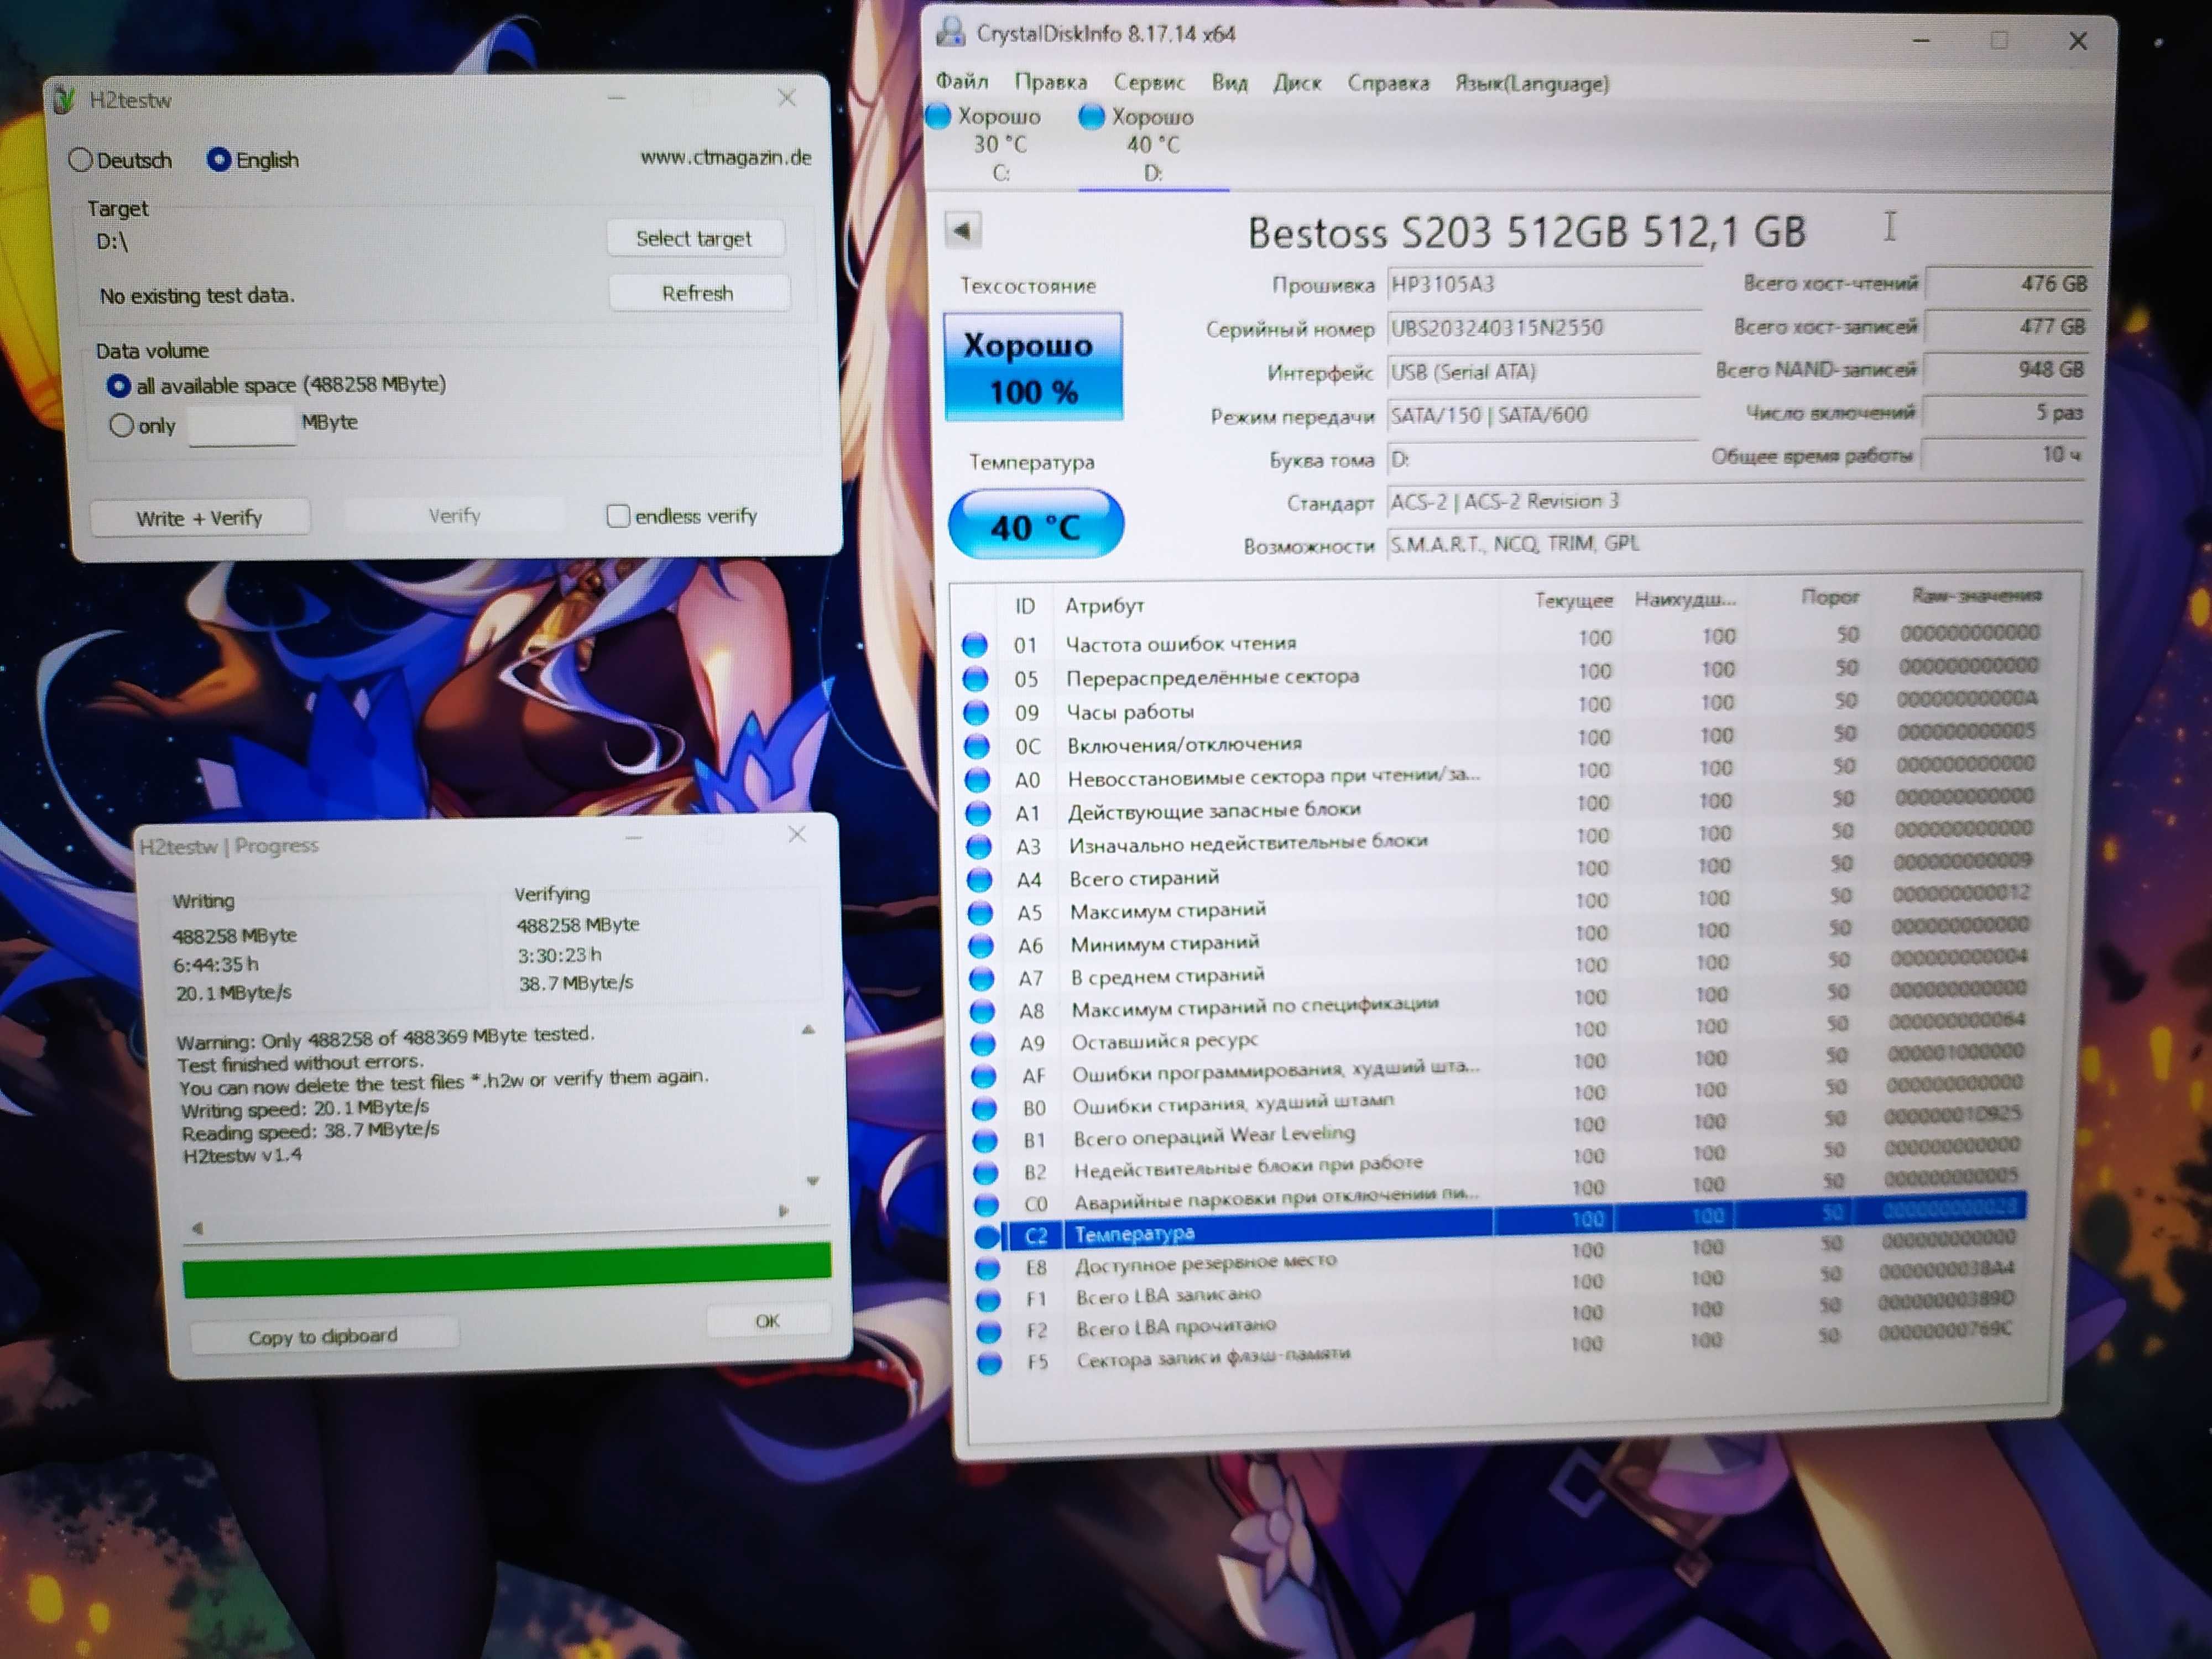Click the status icon for attribute A3
Screen dimensions: 2212x1659
point(978,847)
